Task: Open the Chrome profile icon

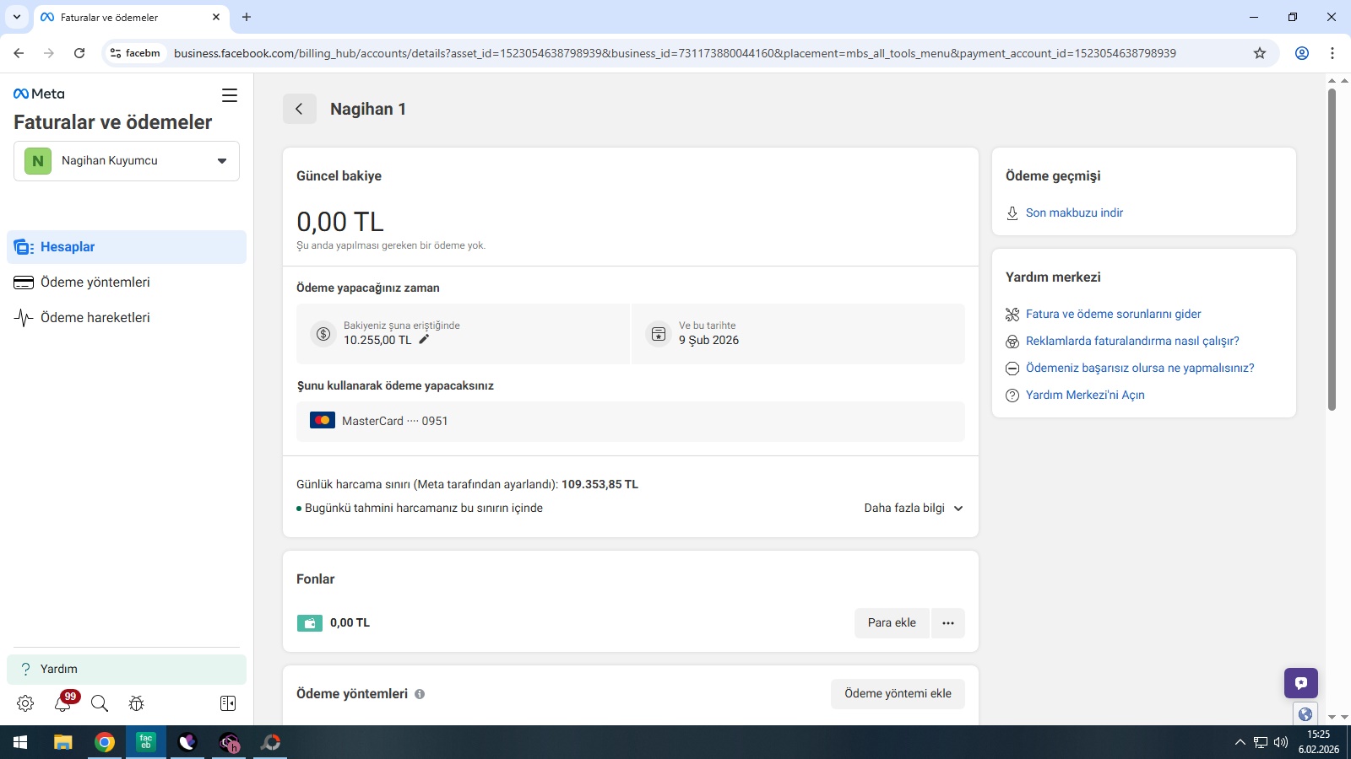Action: click(1302, 53)
